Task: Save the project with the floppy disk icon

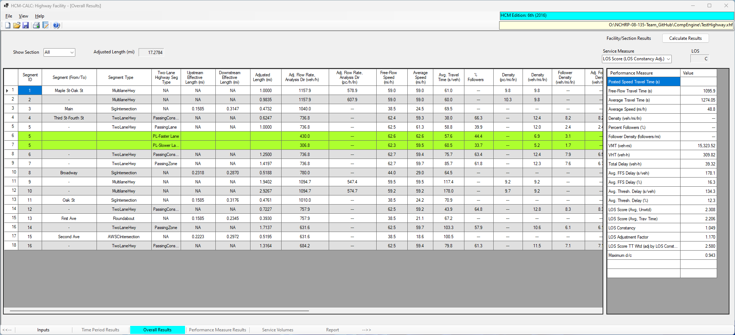Action: pyautogui.click(x=26, y=25)
